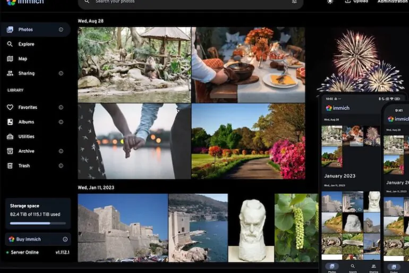
Task: Click the Sharing info circle icon
Action: point(61,73)
